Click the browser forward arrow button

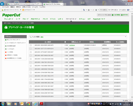(x=6, y=4)
